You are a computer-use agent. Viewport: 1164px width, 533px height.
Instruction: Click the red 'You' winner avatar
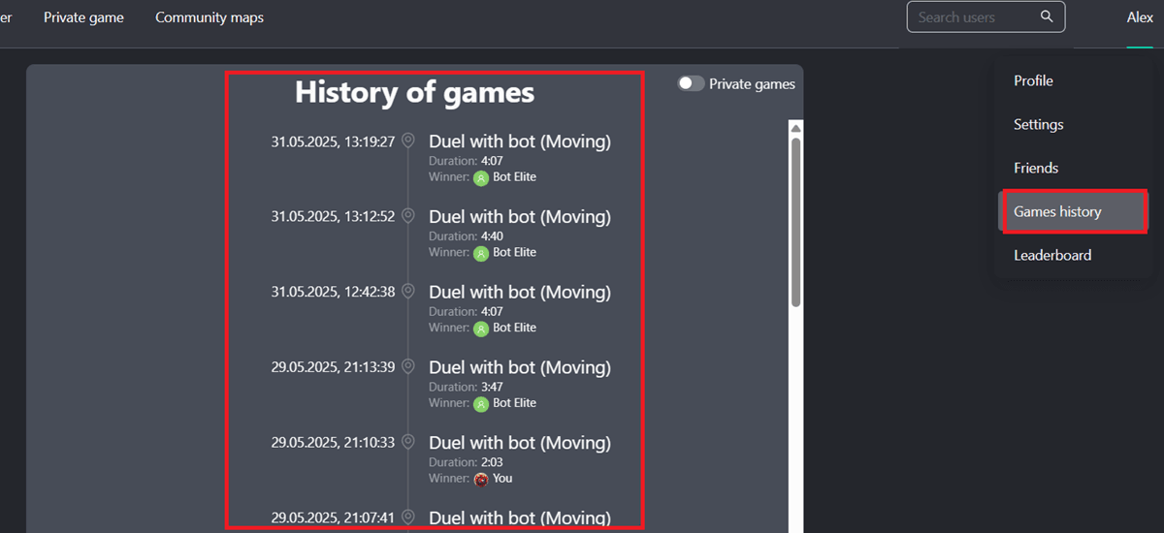coord(481,479)
